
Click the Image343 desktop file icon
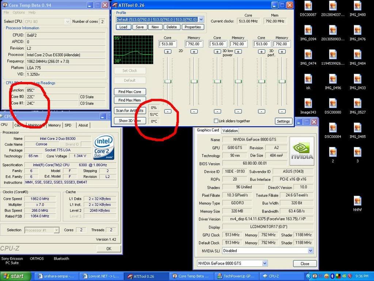pos(308,104)
